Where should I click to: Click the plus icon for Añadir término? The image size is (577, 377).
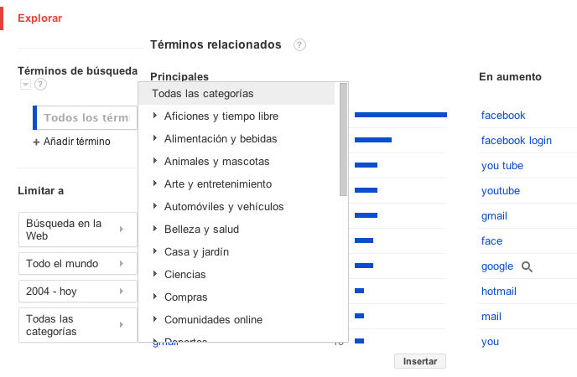coord(36,142)
